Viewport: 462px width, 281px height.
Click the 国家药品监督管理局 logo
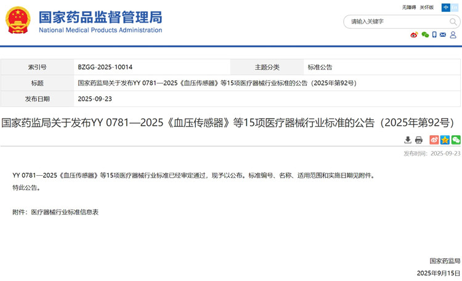coord(83,21)
